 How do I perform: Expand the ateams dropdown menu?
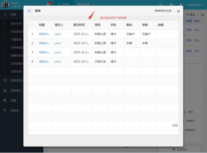tap(195, 5)
